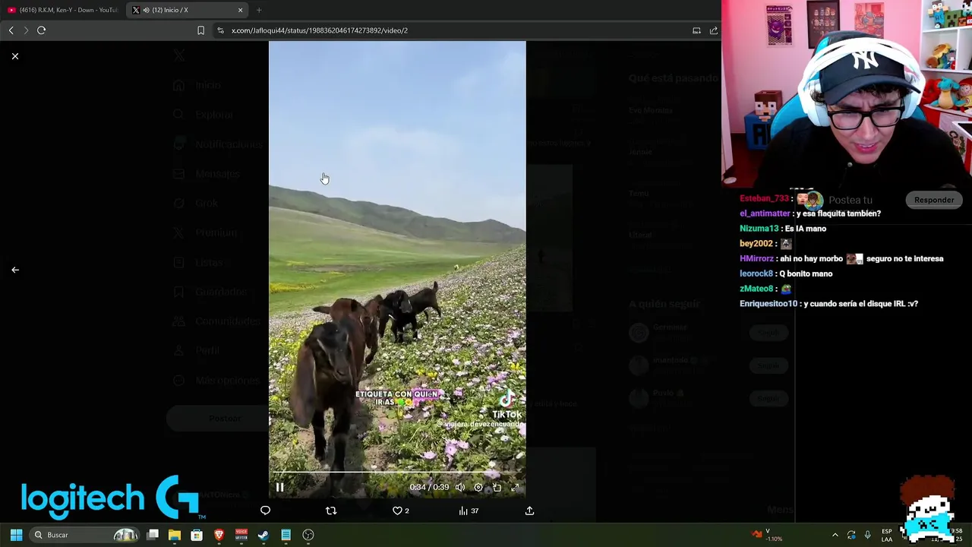The image size is (972, 547).
Task: Click the x.com address bar URL
Action: [320, 30]
